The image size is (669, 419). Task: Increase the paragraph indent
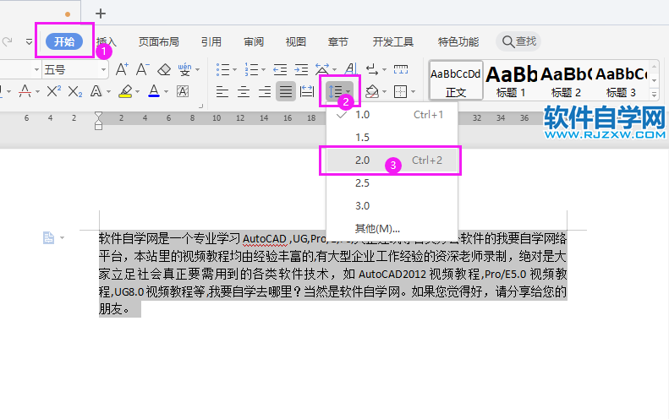tap(301, 69)
